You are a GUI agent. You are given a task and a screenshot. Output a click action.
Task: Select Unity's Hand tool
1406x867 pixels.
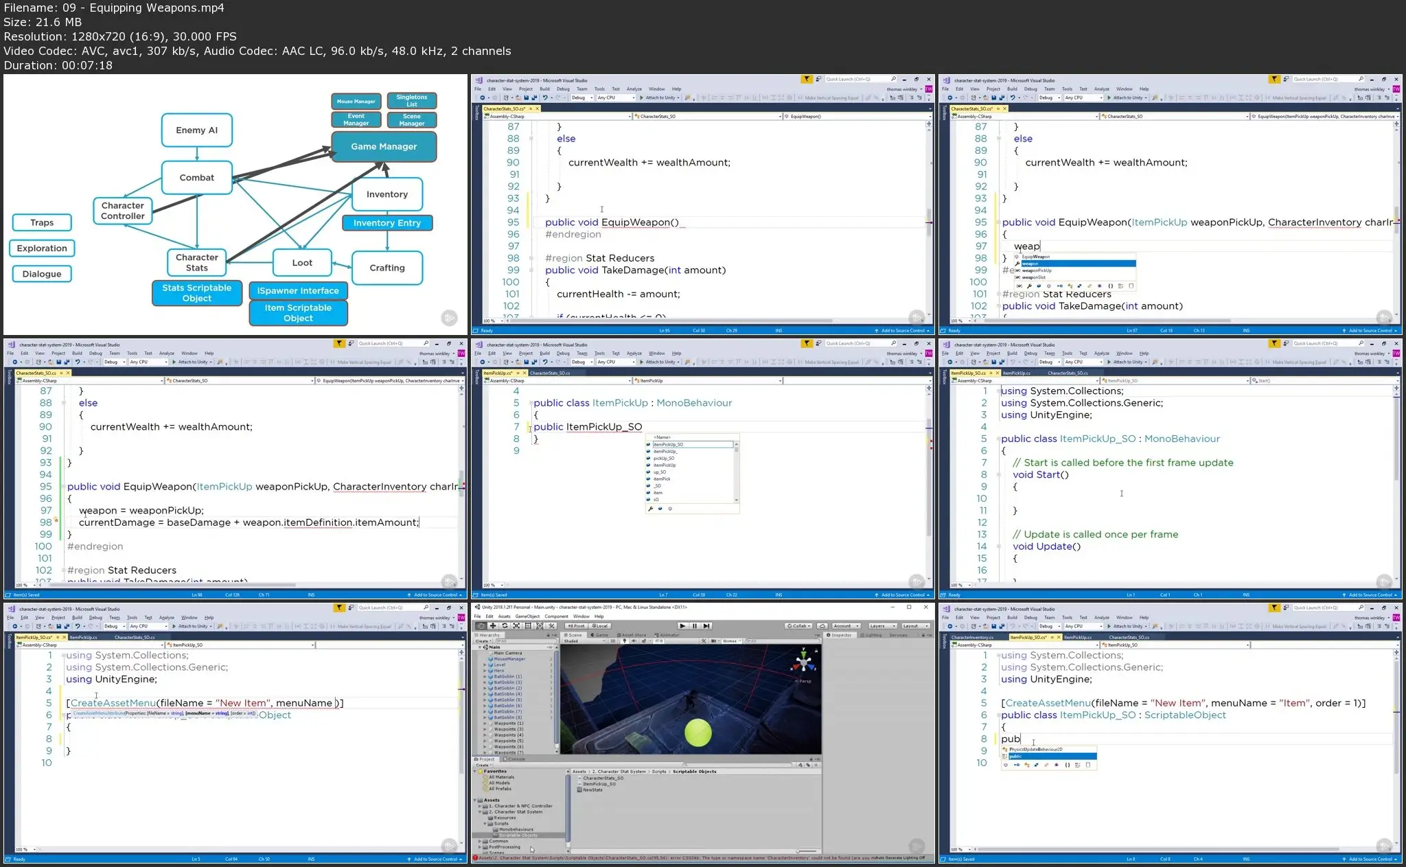point(481,625)
